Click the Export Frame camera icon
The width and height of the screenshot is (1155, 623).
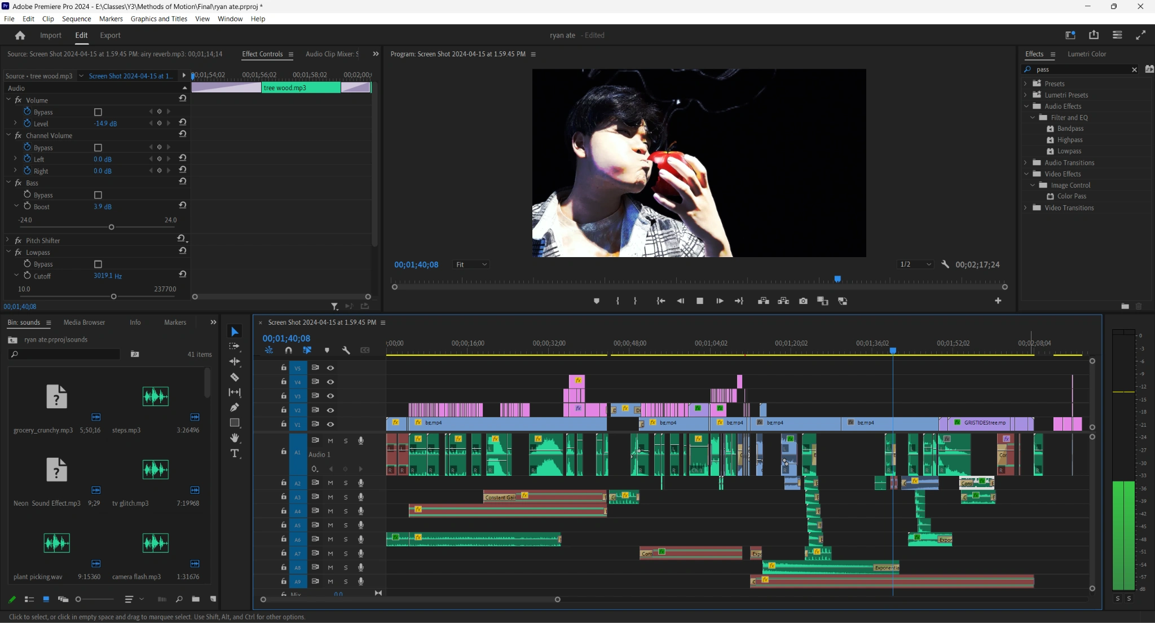[x=803, y=301]
